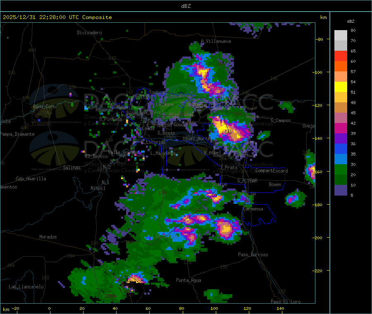Click the 2025/12/31 22:28:00 UTC Composite timestamp
Image resolution: width=372 pixels, height=314 pixels.
[57, 17]
